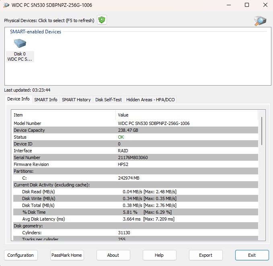
Task: Maximize the application window
Action: coord(247,5)
